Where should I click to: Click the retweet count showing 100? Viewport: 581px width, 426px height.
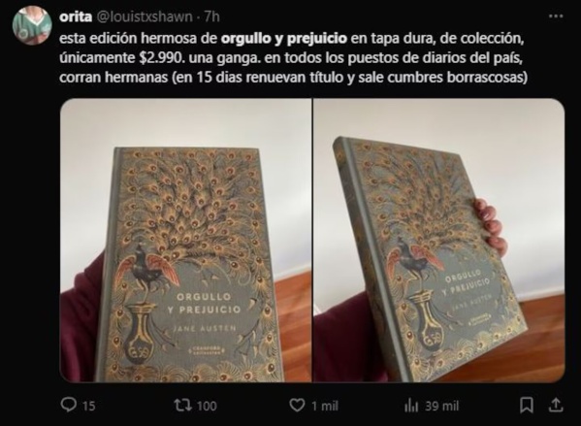(x=207, y=406)
